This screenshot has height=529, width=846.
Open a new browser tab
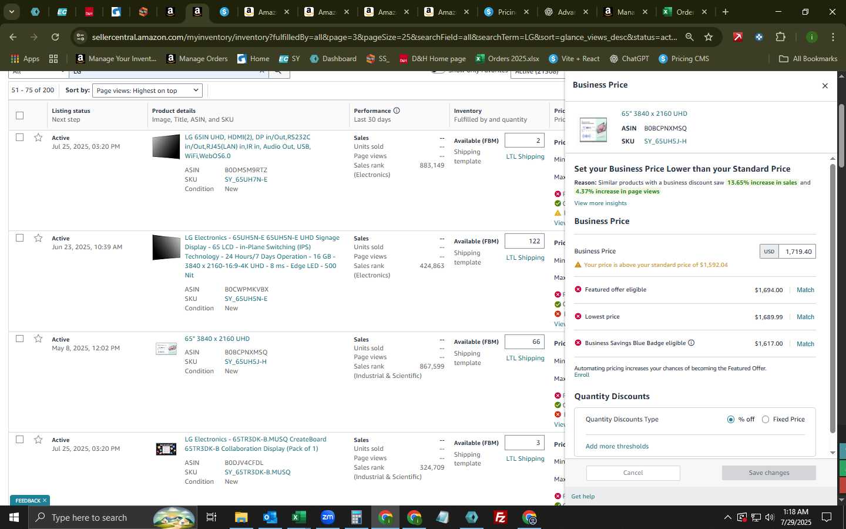click(726, 12)
